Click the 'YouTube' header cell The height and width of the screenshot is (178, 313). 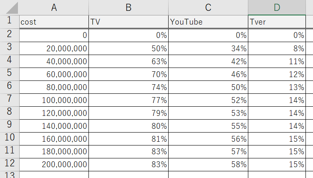tap(208, 22)
